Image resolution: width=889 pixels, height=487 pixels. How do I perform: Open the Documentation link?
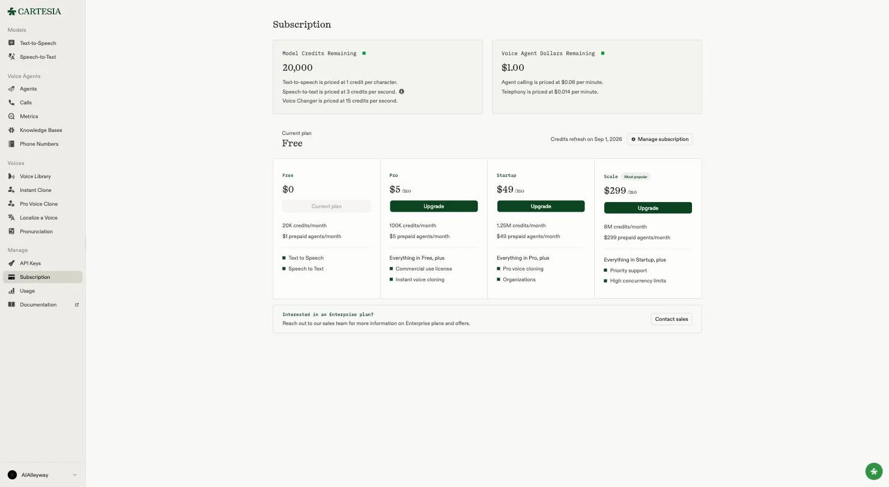coord(43,305)
